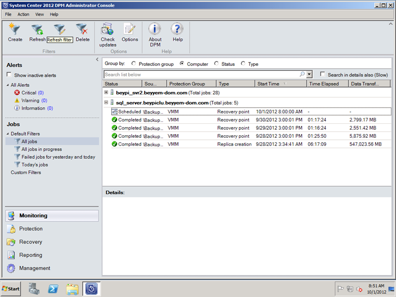Group by Protection group radio button
Screen dimensions: 396x297
click(x=134, y=63)
